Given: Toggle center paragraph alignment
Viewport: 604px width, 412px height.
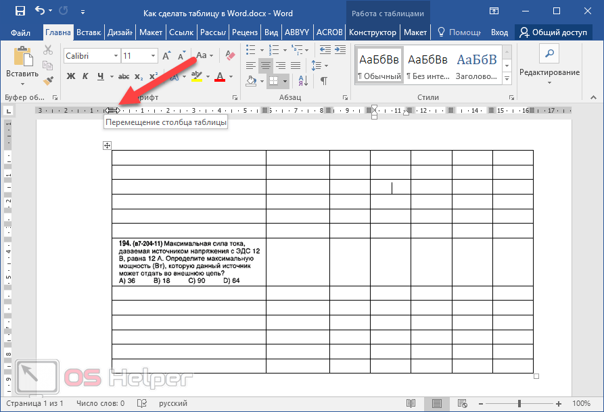Looking at the screenshot, I should coord(266,66).
